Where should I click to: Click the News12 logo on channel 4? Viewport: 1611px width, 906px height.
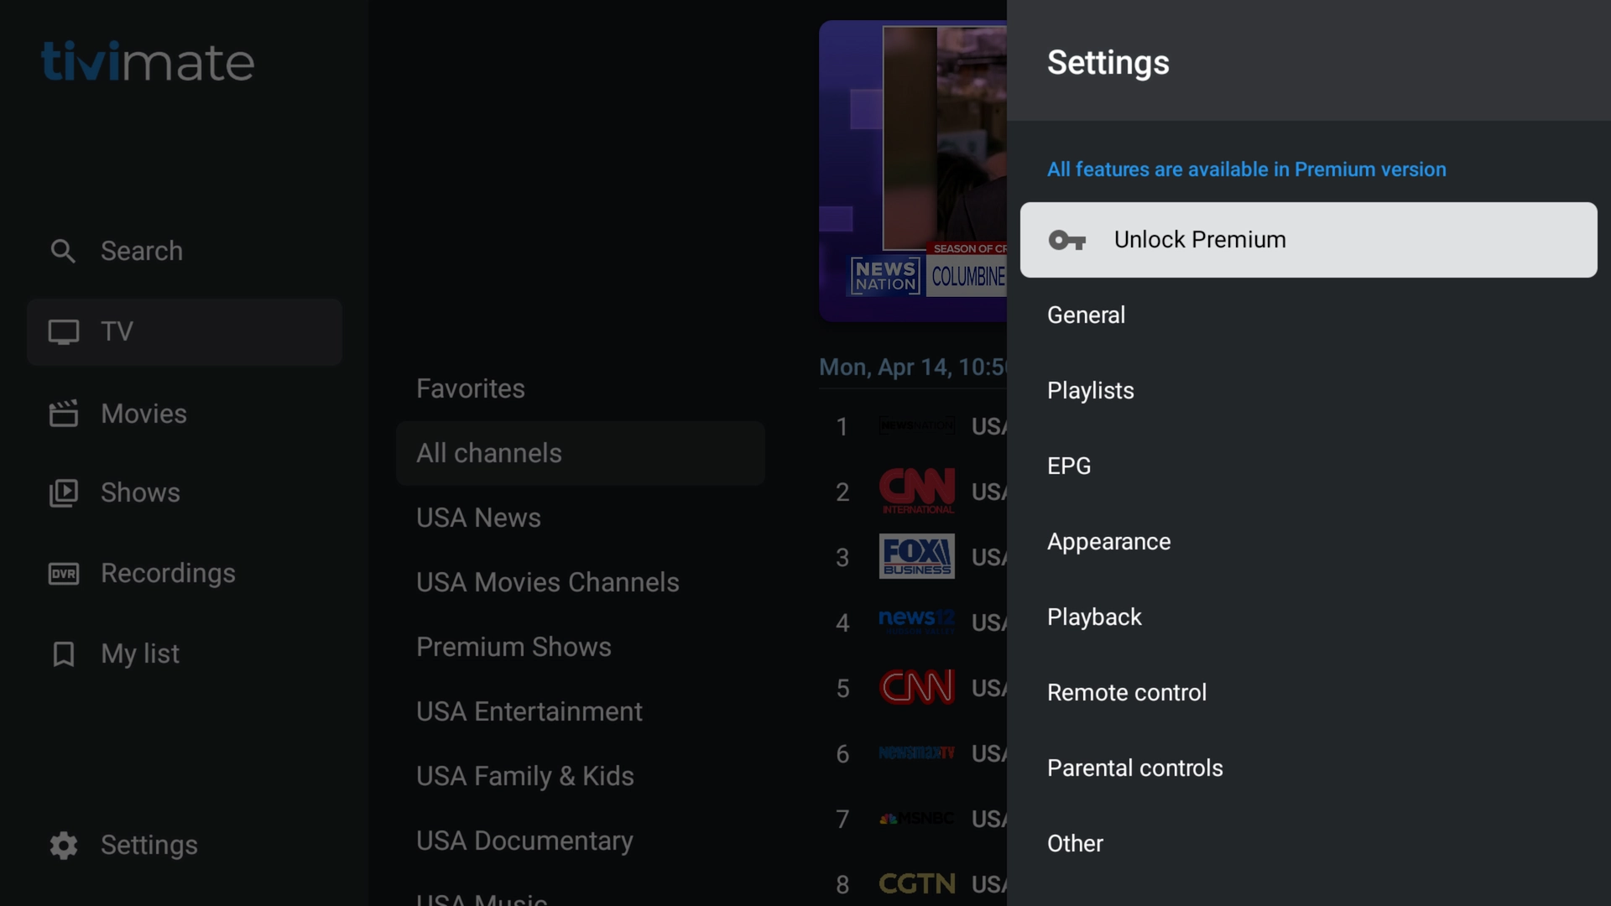(x=917, y=622)
